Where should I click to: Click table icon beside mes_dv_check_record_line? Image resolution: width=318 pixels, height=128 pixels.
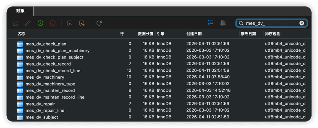click(x=20, y=71)
